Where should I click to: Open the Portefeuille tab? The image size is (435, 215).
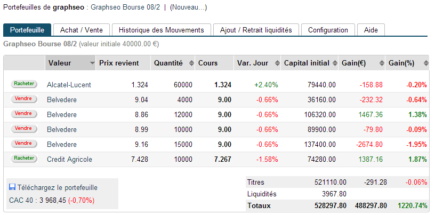coord(27,30)
